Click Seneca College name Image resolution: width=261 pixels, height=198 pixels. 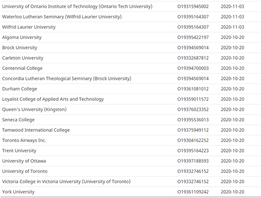pyautogui.click(x=18, y=120)
